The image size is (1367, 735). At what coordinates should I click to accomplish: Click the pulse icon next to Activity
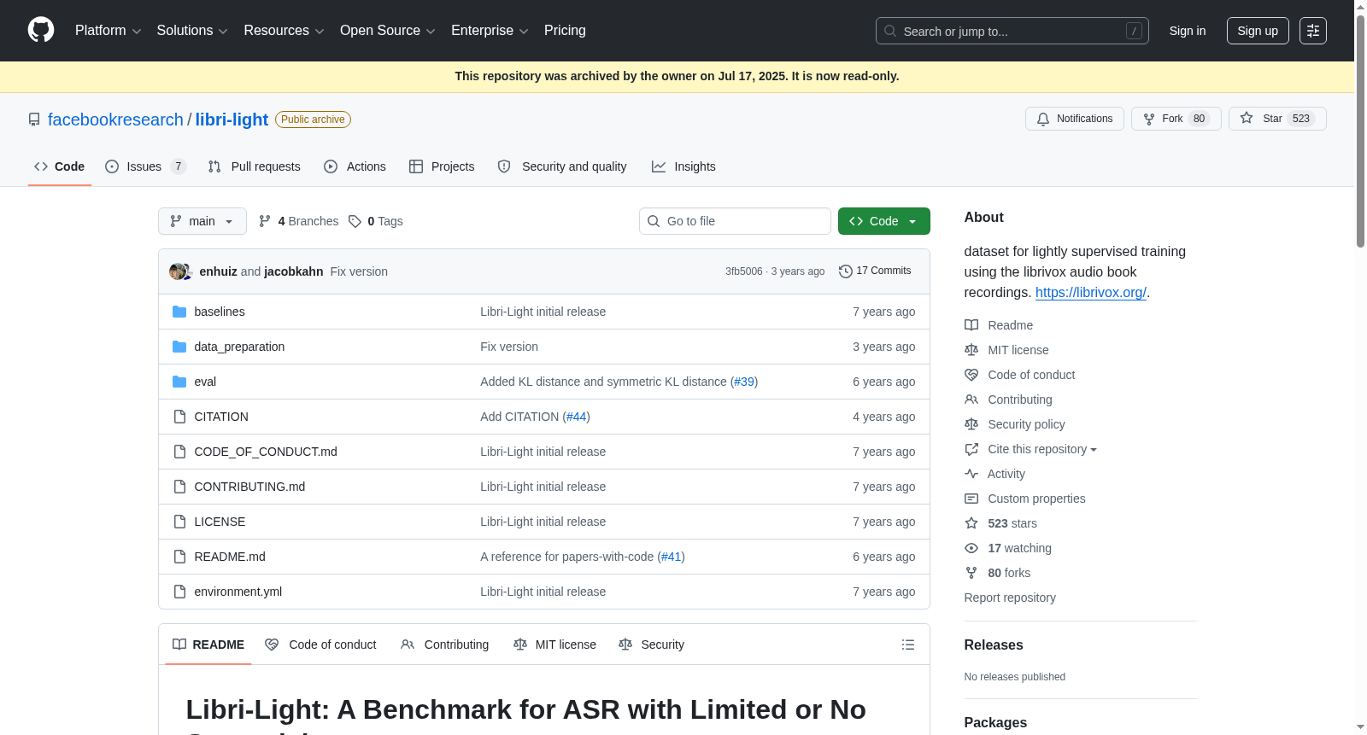click(x=971, y=474)
